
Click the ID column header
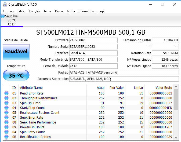coord(14,88)
